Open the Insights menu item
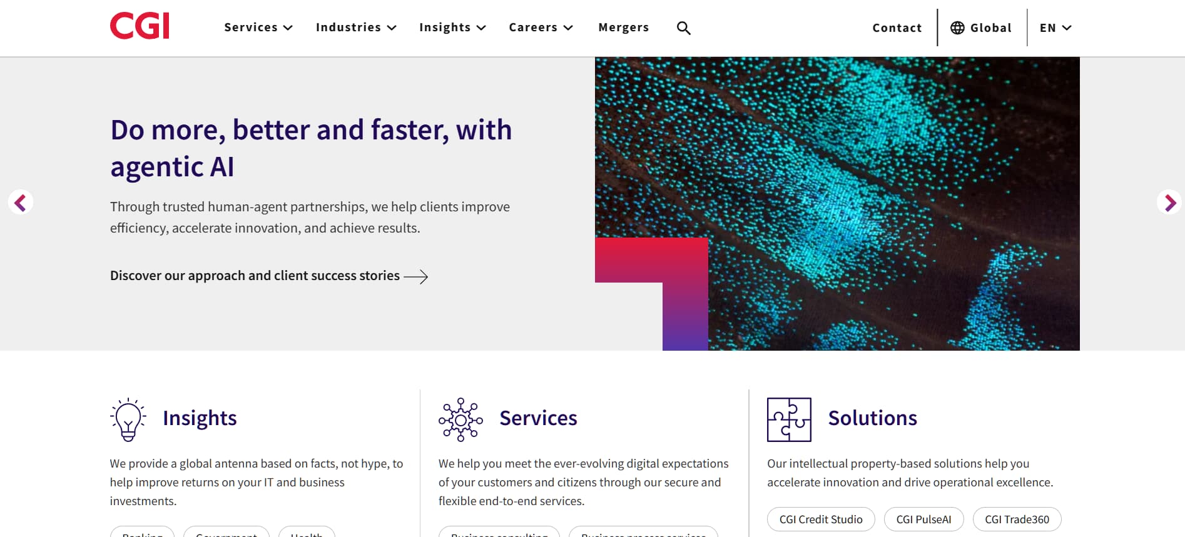 (x=452, y=27)
